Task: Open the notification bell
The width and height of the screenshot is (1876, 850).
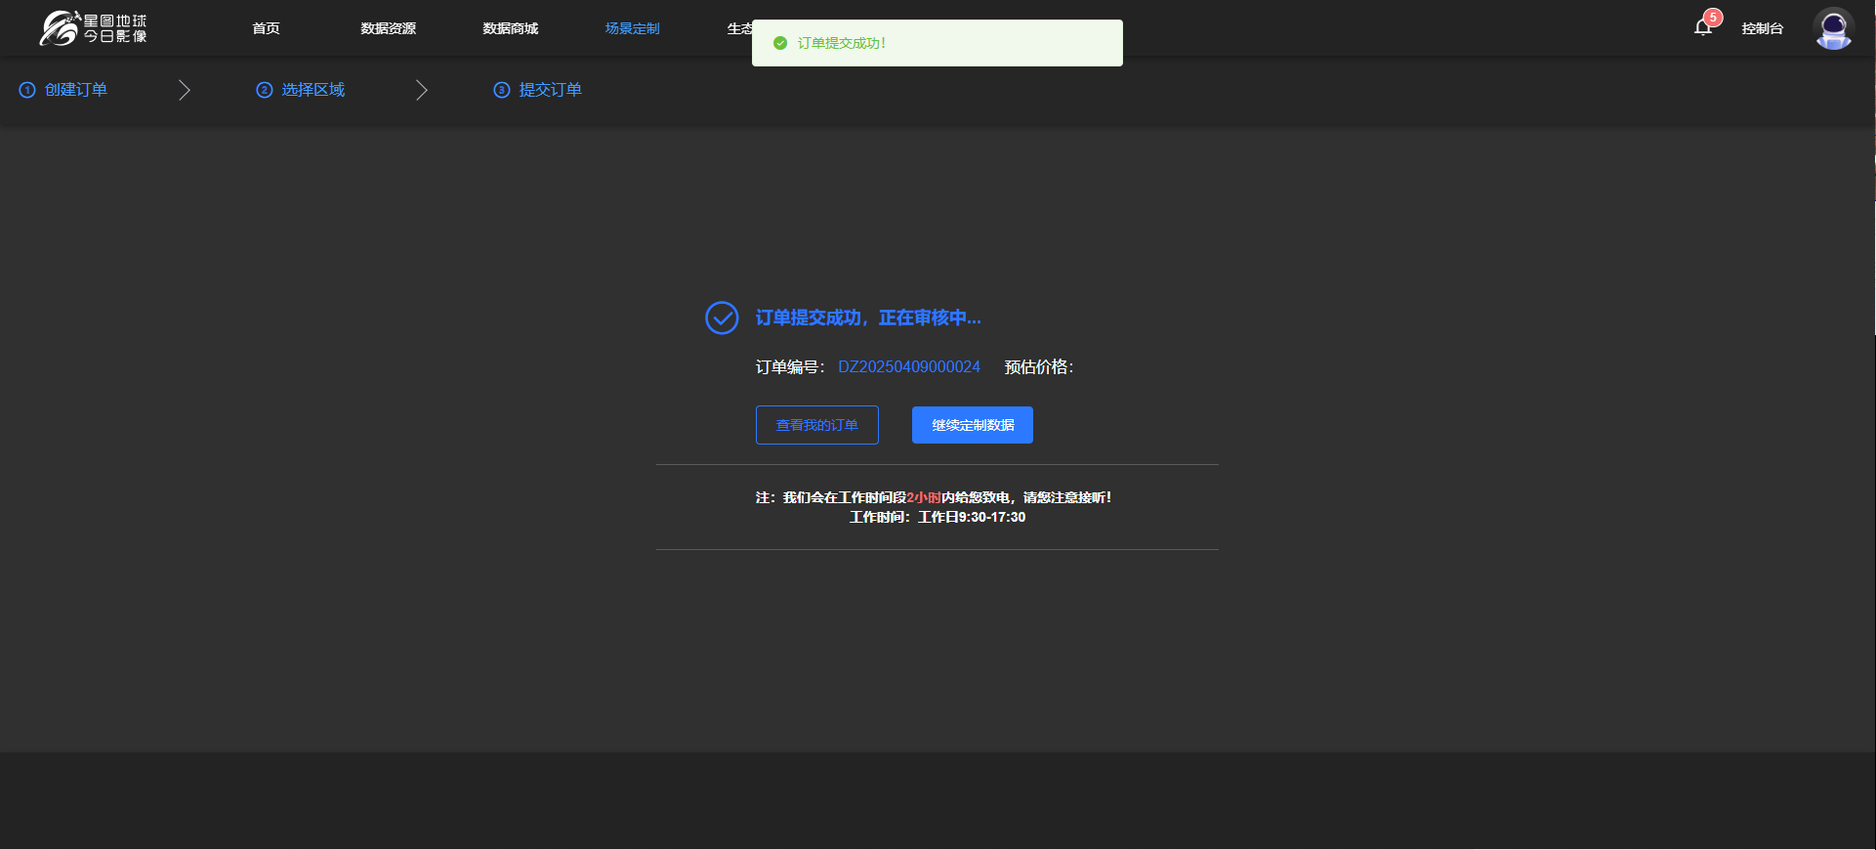Action: [1703, 27]
